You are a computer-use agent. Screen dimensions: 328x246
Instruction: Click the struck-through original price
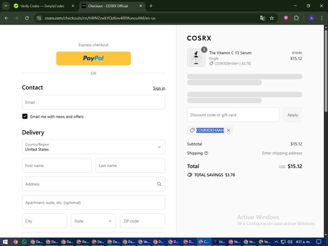click(x=297, y=53)
